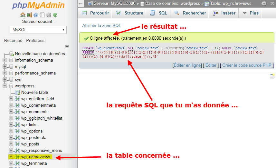Select wp_ gglcptch_whitelist table in tree
This screenshot has height=168, width=276.
pos(42,118)
